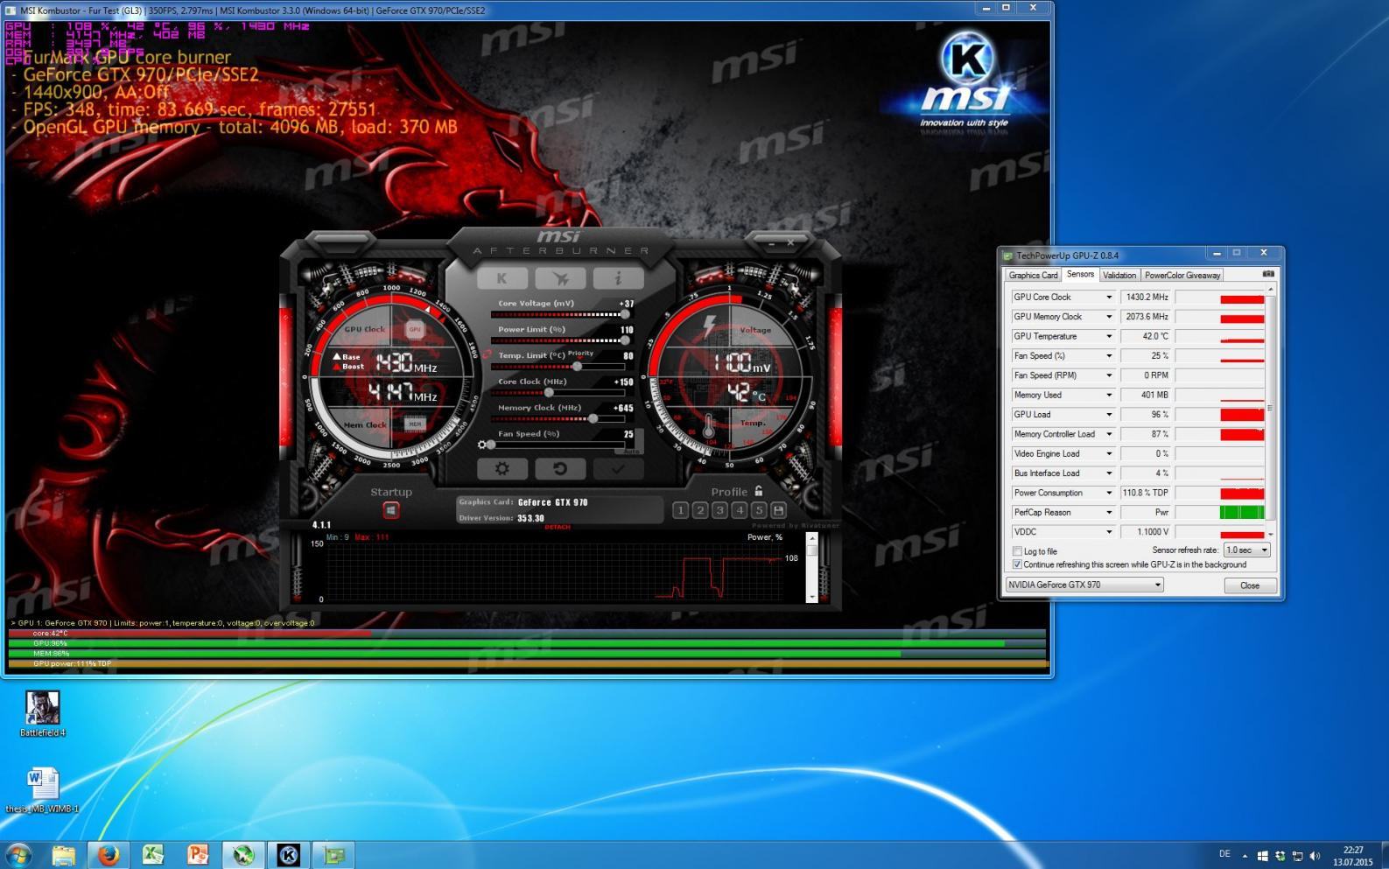Click the fan speed gear icon in Afterburner
The height and width of the screenshot is (869, 1389).
pyautogui.click(x=481, y=445)
